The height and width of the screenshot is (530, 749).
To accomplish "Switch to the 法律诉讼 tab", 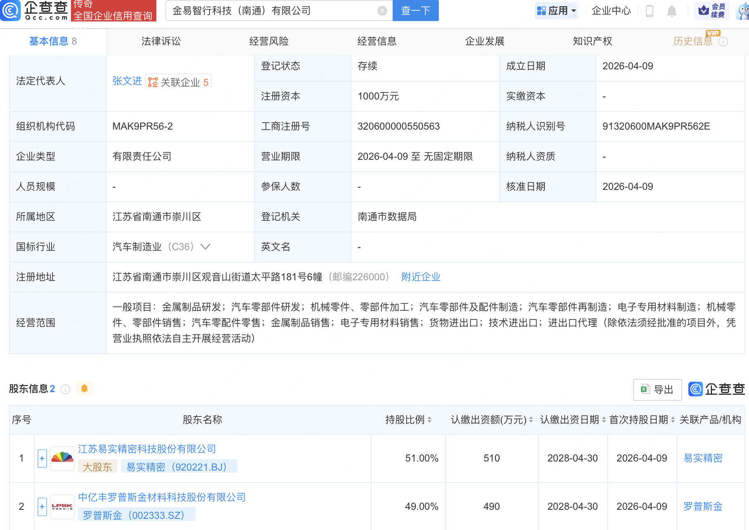I will [161, 41].
